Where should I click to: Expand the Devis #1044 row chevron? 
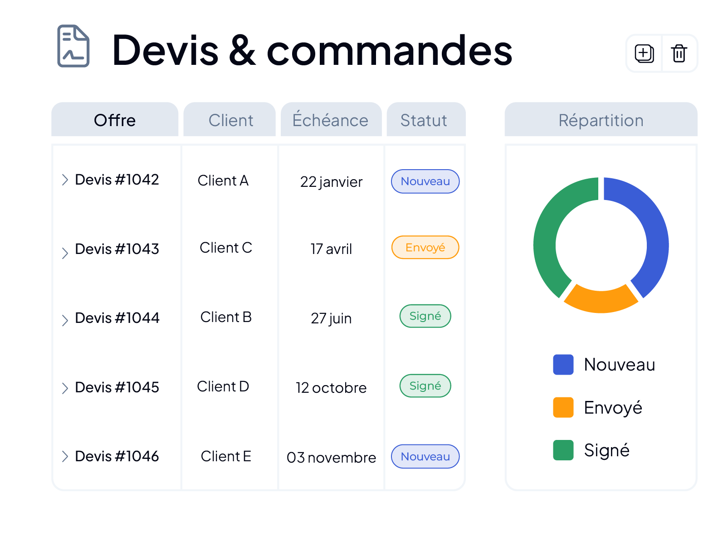(x=65, y=320)
